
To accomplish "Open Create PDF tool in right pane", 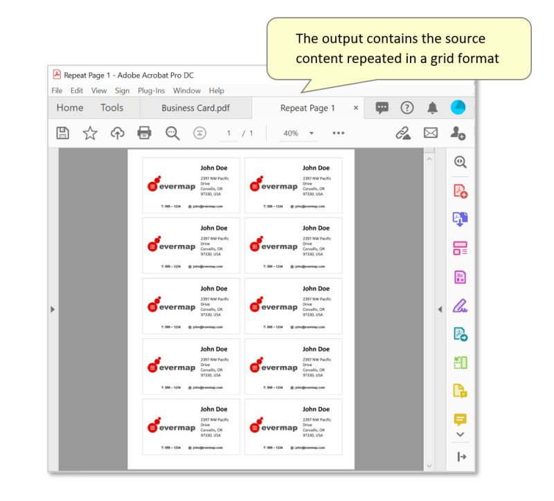I will click(x=461, y=191).
